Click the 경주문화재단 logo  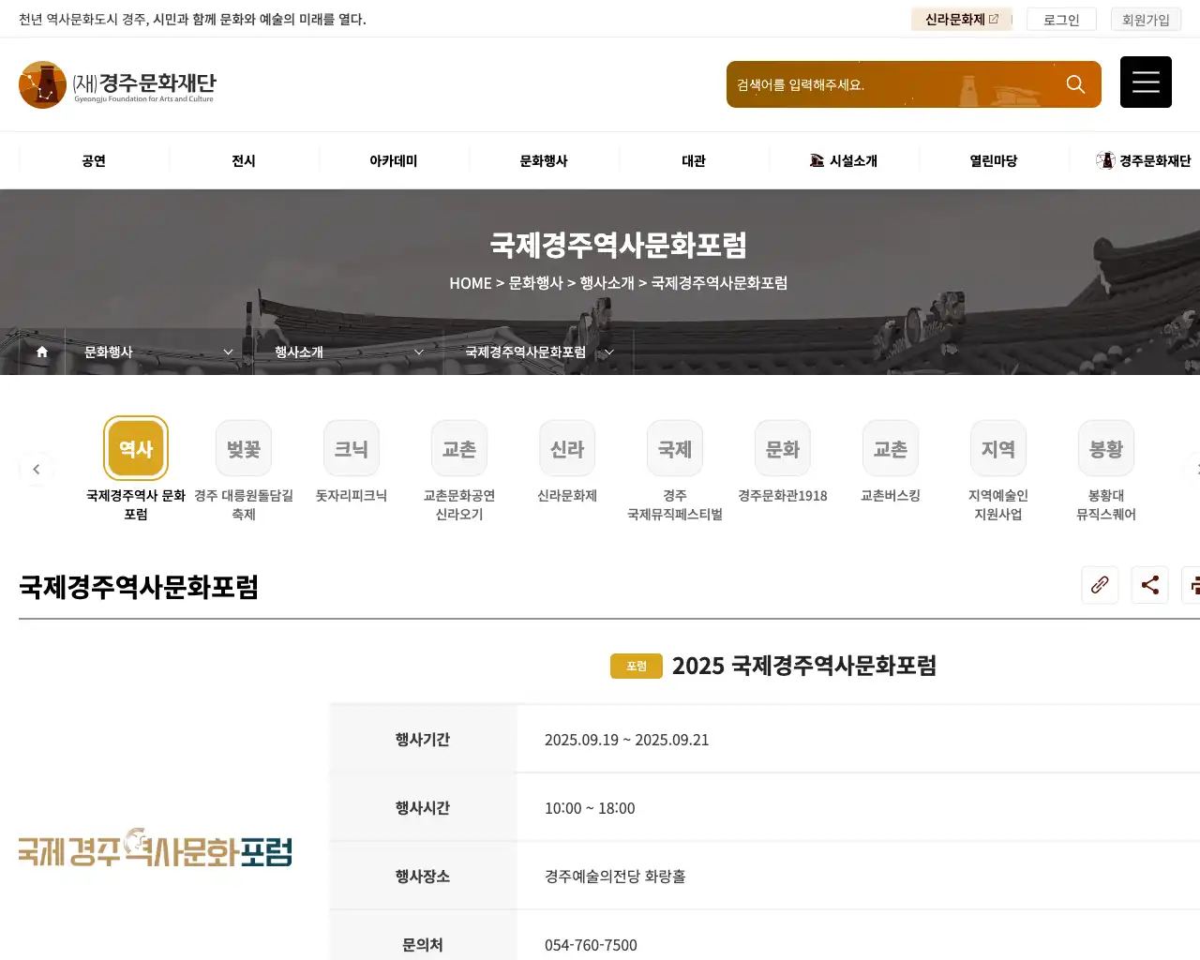click(x=117, y=84)
